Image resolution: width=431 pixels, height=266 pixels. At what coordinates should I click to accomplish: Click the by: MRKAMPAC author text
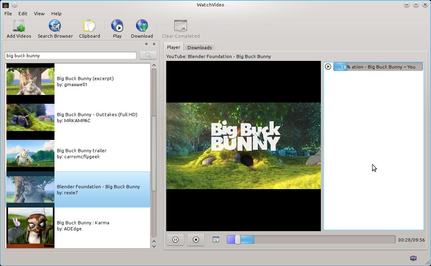[73, 121]
